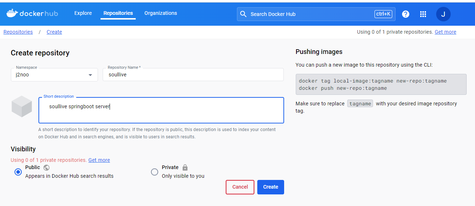Select the Public visibility radio button
The height and width of the screenshot is (206, 475).
pos(18,172)
